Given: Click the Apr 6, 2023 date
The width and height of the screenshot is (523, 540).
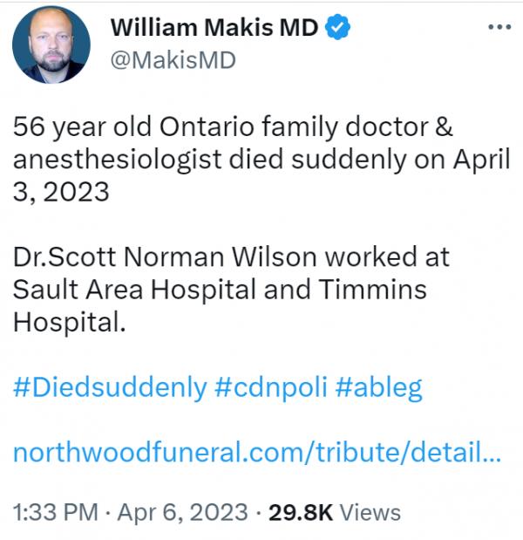Looking at the screenshot, I should [183, 512].
